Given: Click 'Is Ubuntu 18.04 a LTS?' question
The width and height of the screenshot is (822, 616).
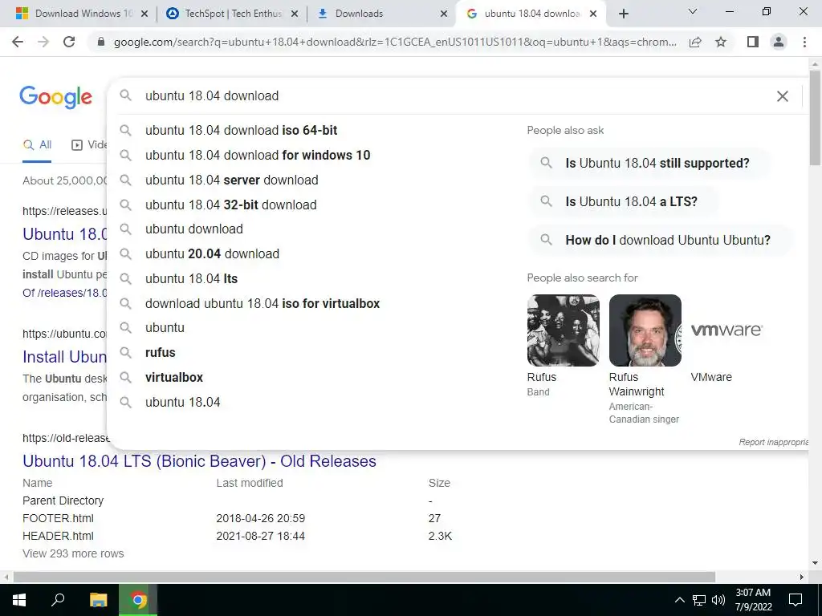Looking at the screenshot, I should pyautogui.click(x=623, y=201).
